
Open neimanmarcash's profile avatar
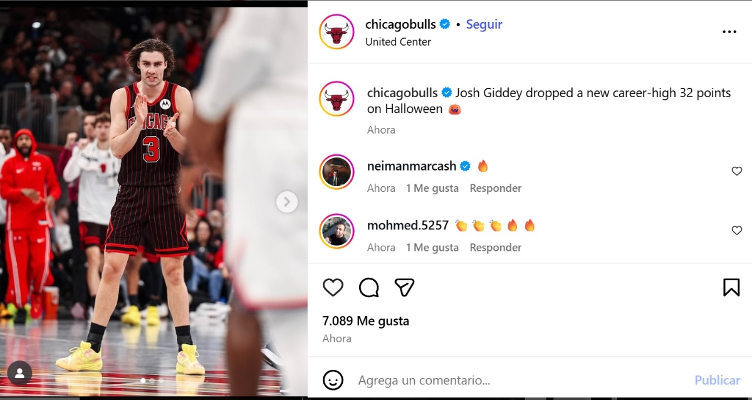pyautogui.click(x=337, y=171)
